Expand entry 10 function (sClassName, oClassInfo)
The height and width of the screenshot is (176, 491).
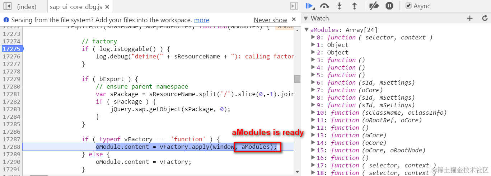[x=313, y=113]
